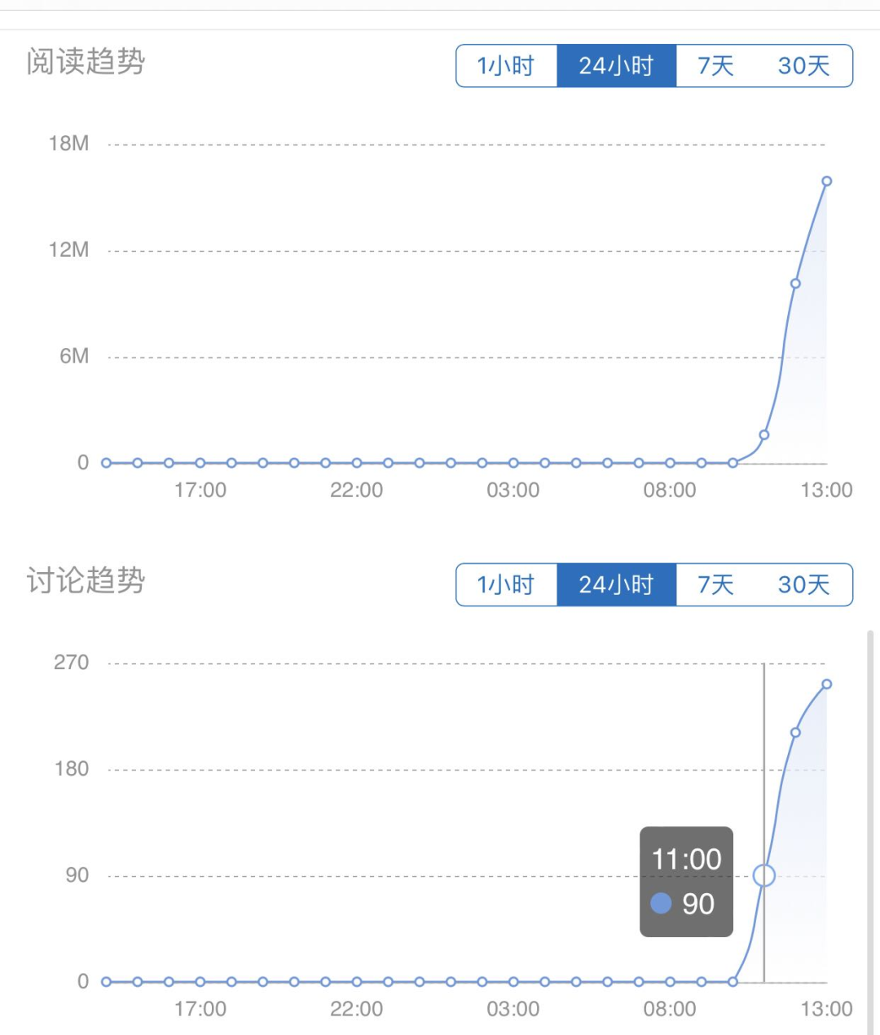Switch 阅读趋势 to 30天 view

tap(803, 66)
